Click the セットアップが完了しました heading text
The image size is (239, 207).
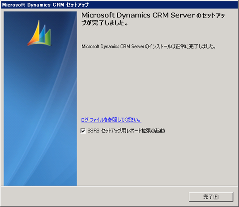153,19
